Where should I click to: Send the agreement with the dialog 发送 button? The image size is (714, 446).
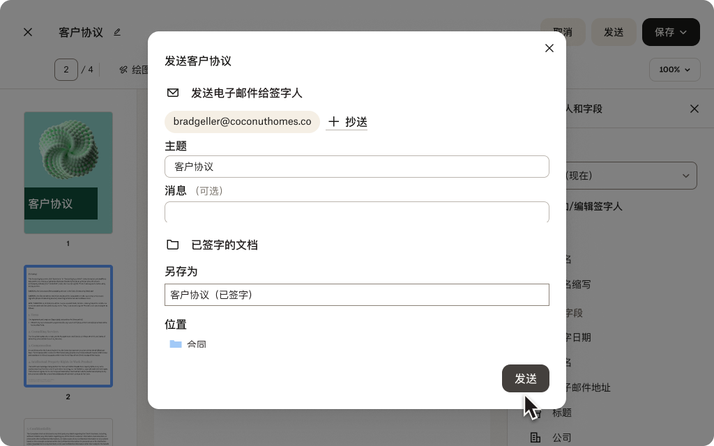[x=526, y=378]
